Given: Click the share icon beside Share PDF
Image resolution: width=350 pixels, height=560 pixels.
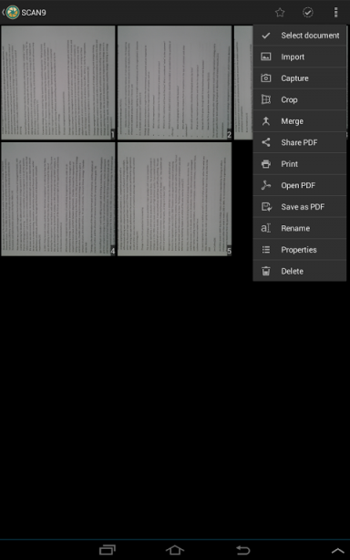Looking at the screenshot, I should pyautogui.click(x=266, y=142).
